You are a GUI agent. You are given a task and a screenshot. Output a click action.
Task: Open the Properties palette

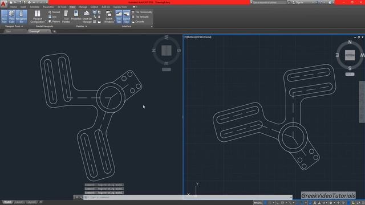click(76, 15)
